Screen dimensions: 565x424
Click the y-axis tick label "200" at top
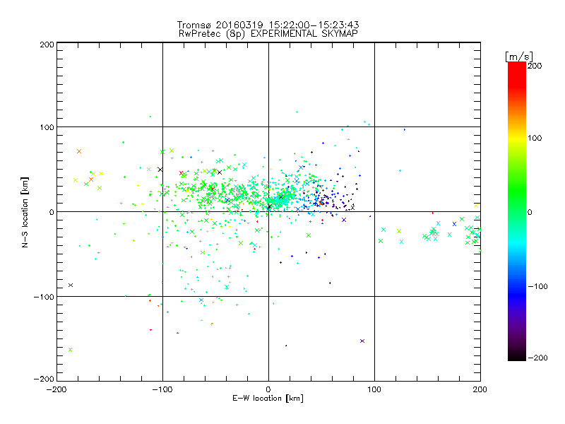click(47, 45)
